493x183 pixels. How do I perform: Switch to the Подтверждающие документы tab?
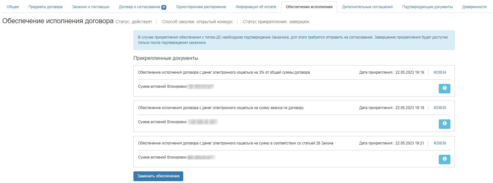coord(427,7)
